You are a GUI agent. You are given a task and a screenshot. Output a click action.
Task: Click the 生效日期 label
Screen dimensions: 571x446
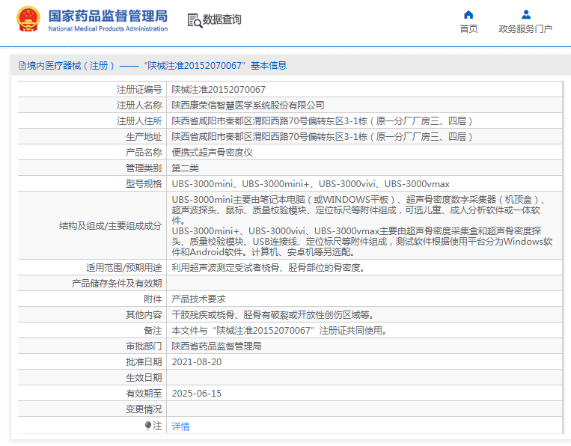(x=144, y=378)
